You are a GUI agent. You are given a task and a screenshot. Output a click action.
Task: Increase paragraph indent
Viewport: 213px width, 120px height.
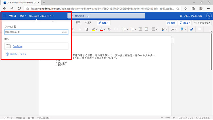(x=147, y=29)
